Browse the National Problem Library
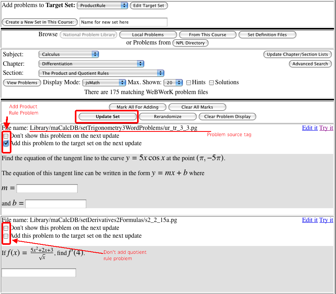This screenshot has height=294, width=336. tap(89, 35)
